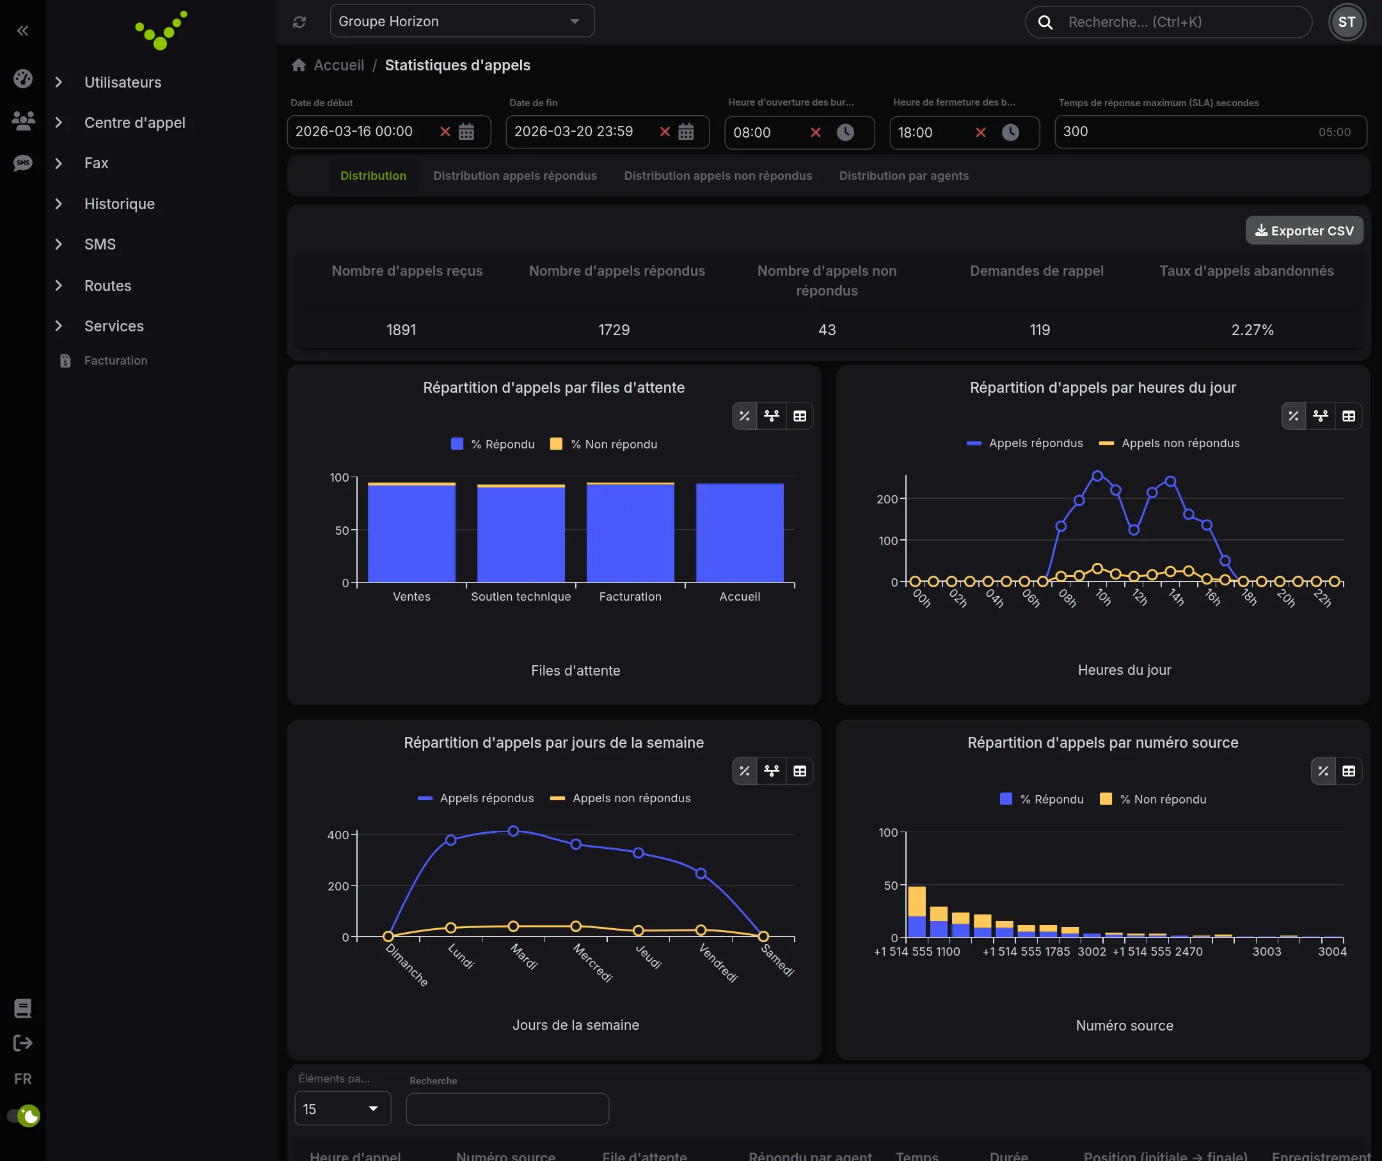Switch to Distribution par agents tab
The width and height of the screenshot is (1382, 1161).
point(903,176)
